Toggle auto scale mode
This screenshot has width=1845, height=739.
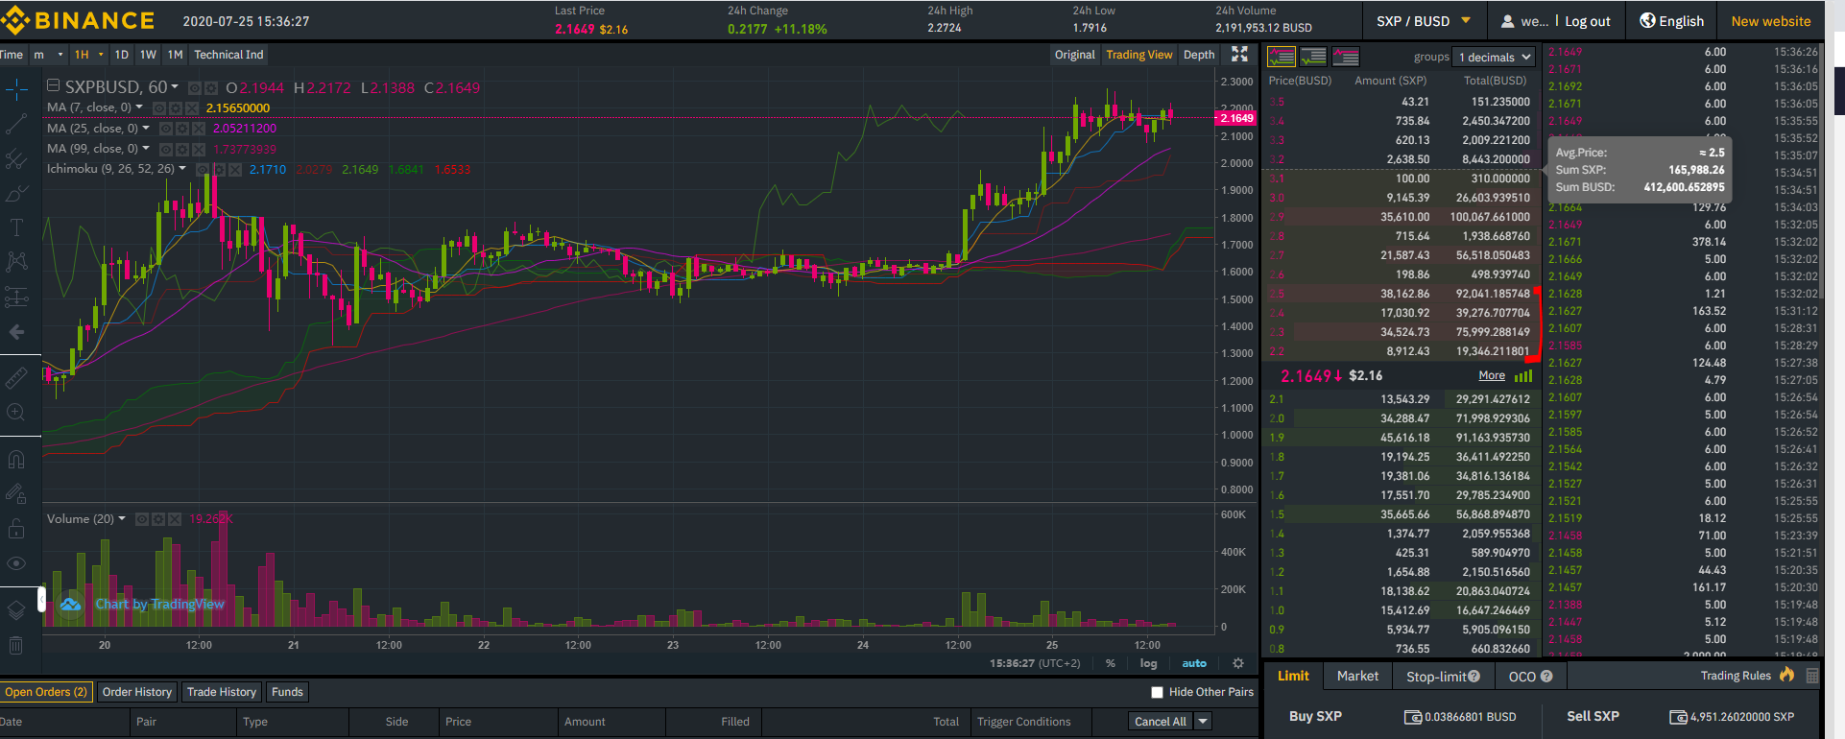pyautogui.click(x=1194, y=663)
